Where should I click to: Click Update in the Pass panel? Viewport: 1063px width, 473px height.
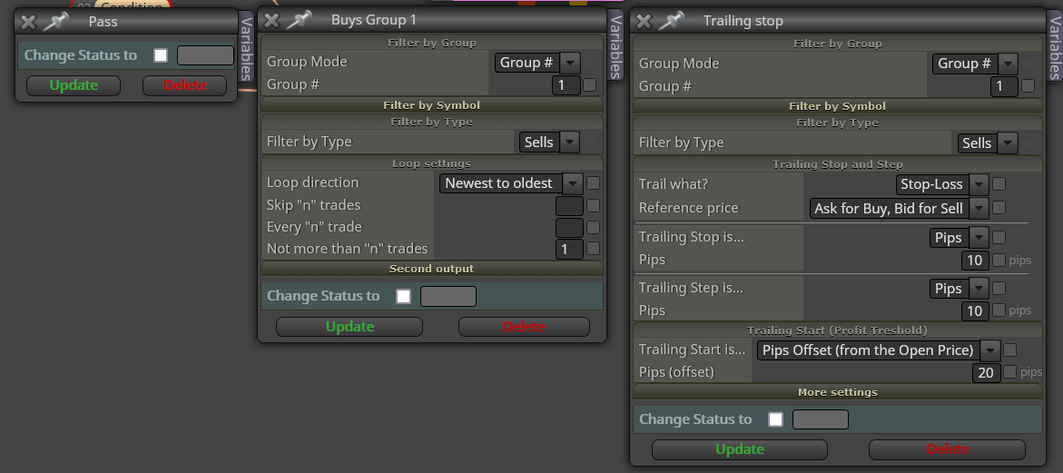point(74,85)
